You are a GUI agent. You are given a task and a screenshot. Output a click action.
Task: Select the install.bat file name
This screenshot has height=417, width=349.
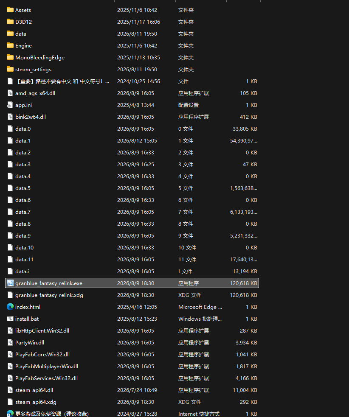(x=27, y=319)
